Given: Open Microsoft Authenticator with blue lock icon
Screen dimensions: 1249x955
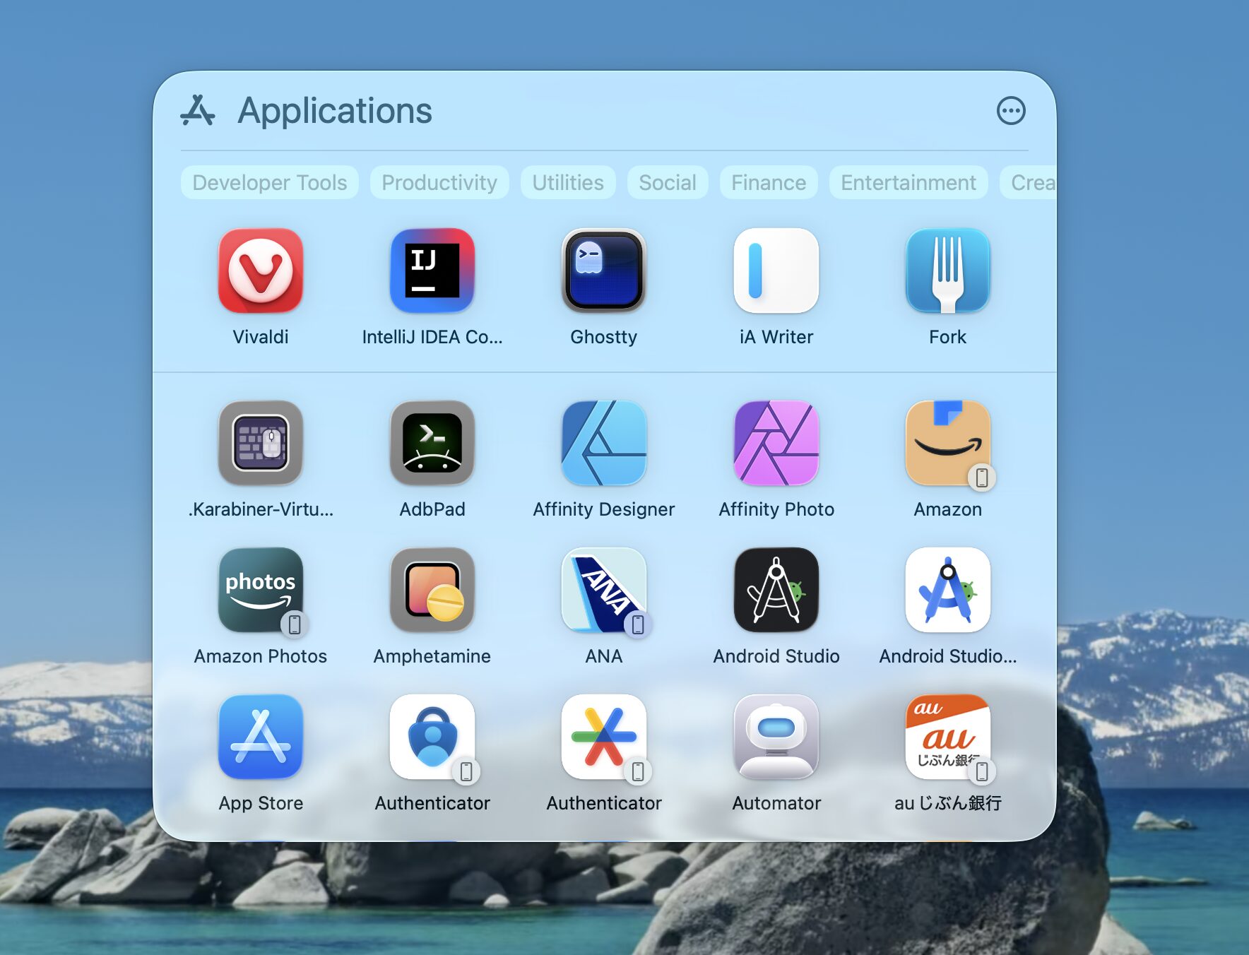Looking at the screenshot, I should (432, 737).
